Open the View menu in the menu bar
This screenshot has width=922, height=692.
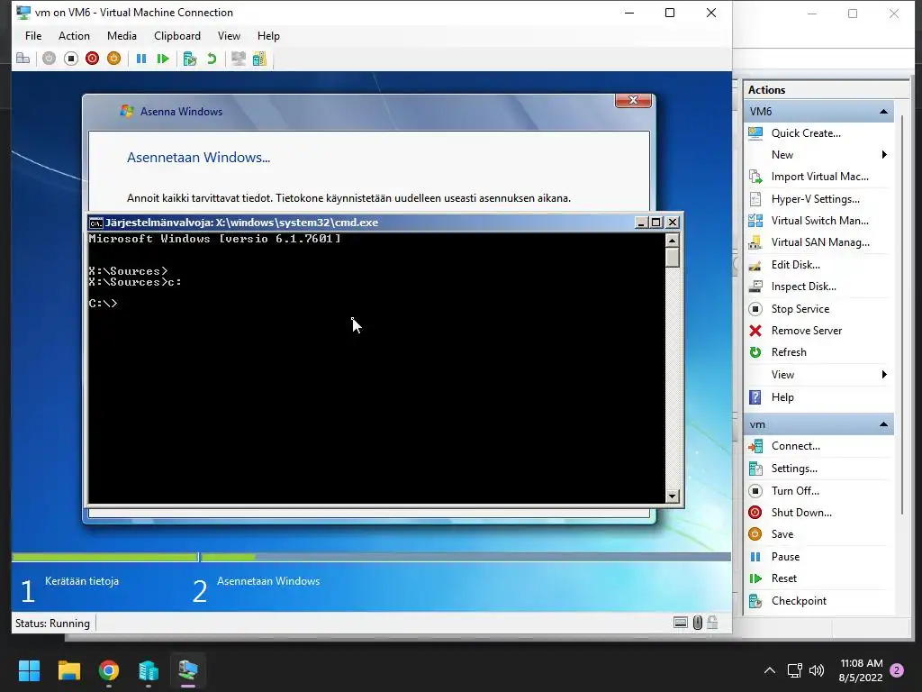pyautogui.click(x=229, y=36)
